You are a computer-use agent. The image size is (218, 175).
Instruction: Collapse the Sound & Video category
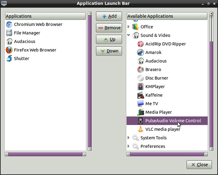click(x=129, y=35)
